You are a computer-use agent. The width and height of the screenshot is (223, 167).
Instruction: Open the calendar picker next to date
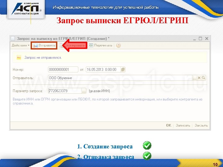coord(123,70)
